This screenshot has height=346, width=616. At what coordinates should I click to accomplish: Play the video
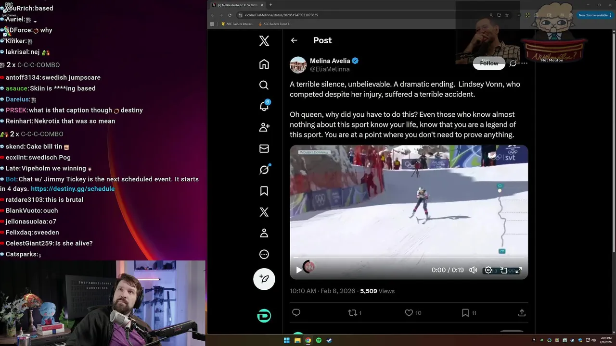click(299, 270)
